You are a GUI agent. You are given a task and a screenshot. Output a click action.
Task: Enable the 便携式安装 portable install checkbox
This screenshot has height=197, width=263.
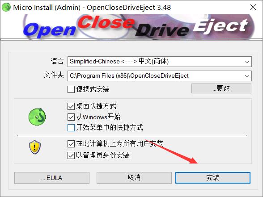(x=71, y=89)
